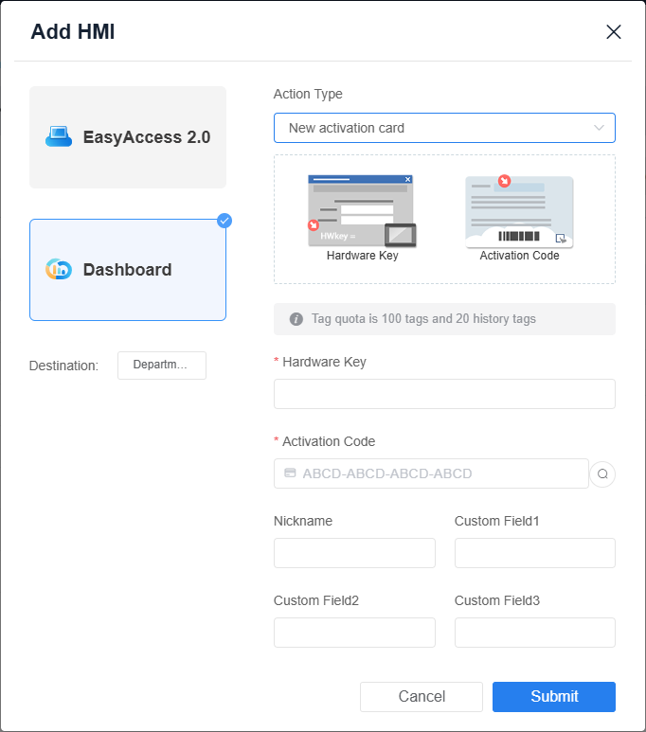Click the Activation Code card illustration
This screenshot has width=646, height=732.
click(519, 211)
